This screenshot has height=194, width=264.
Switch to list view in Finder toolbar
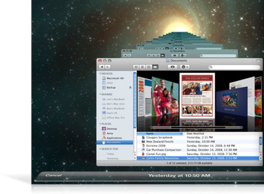point(142,67)
